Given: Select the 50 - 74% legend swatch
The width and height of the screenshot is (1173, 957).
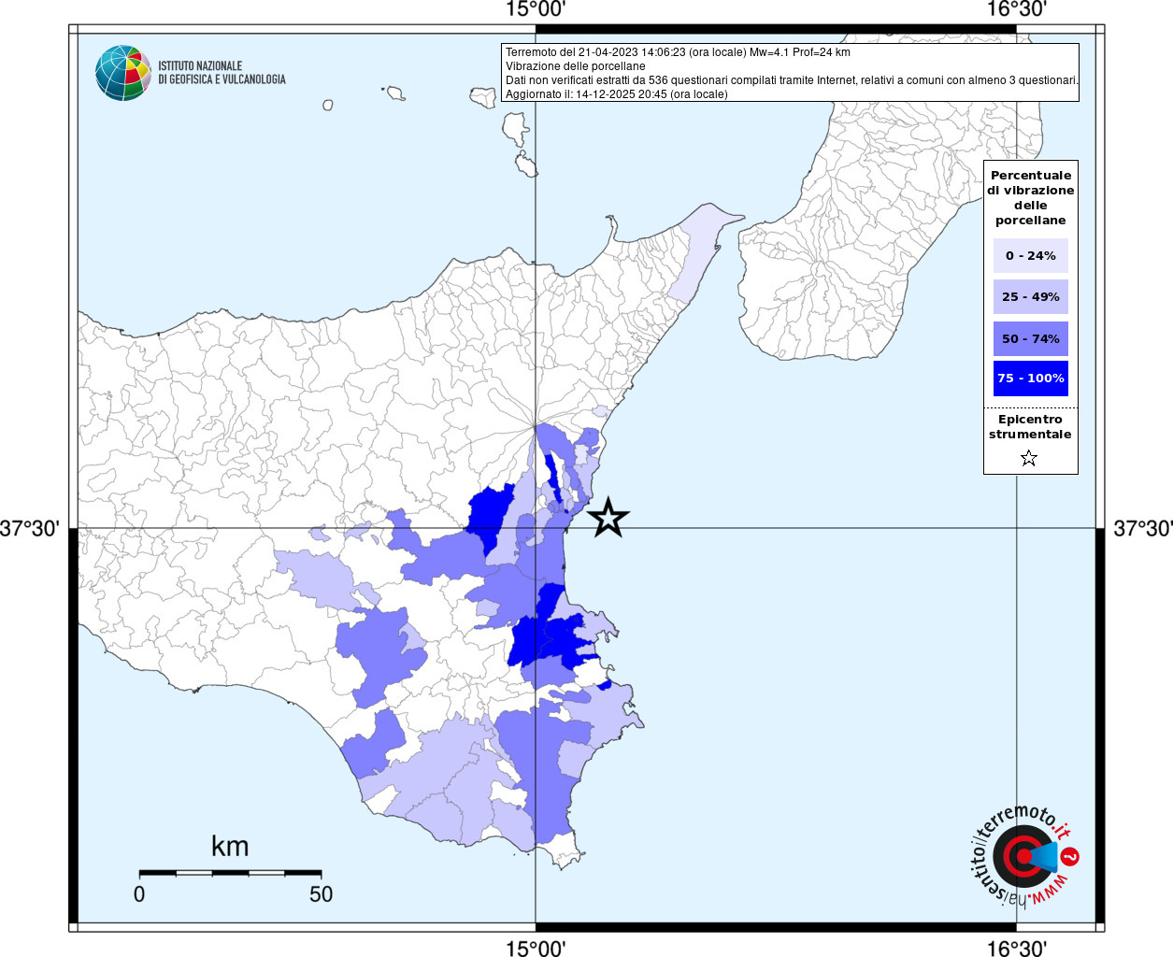Looking at the screenshot, I should (x=1030, y=338).
